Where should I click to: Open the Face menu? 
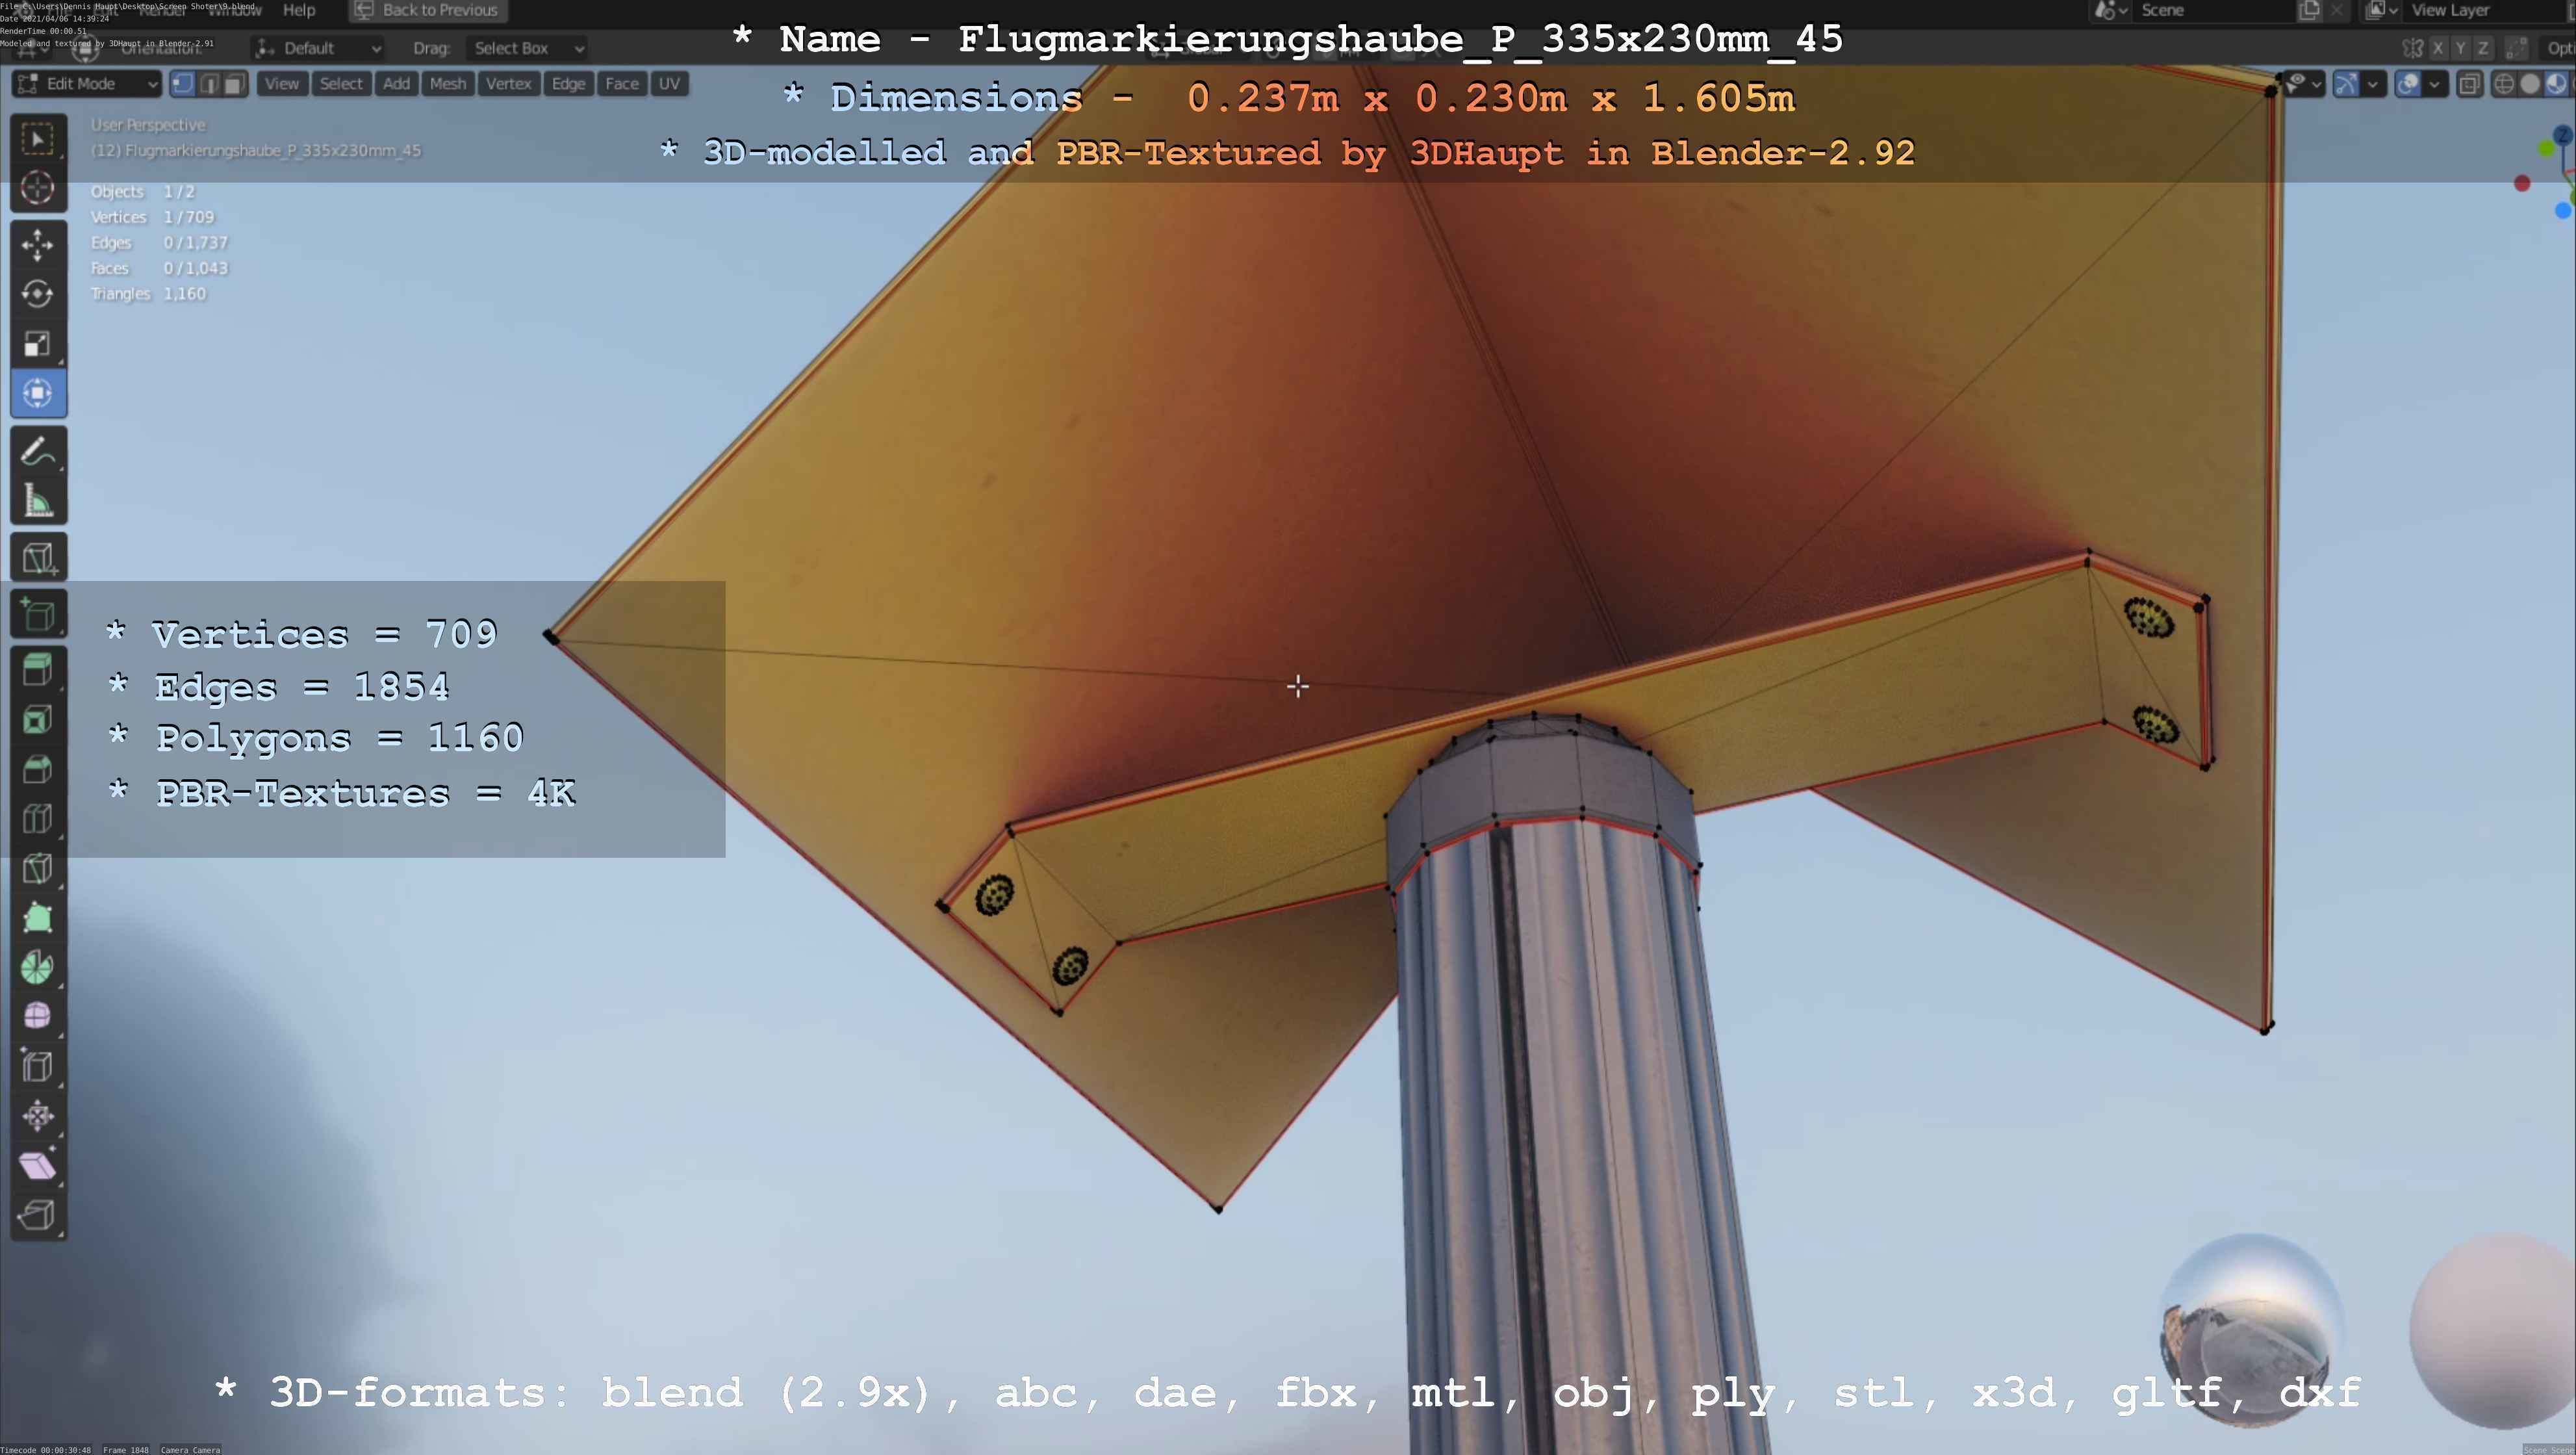tap(622, 84)
